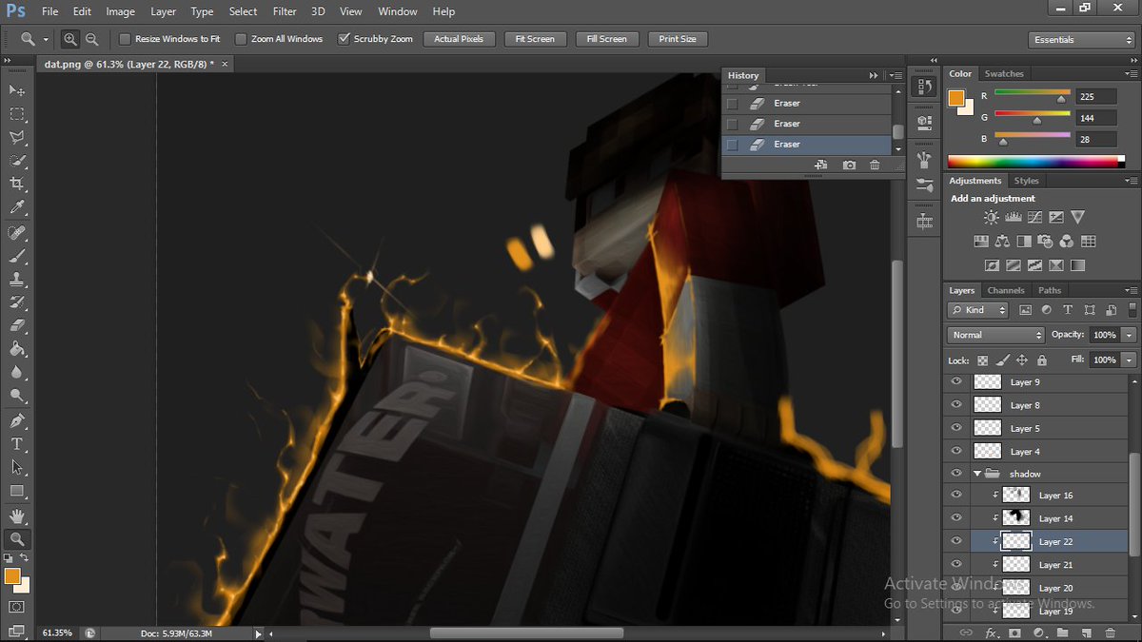The height and width of the screenshot is (642, 1142).
Task: Hide Layer 9 using its eye icon
Action: (x=956, y=381)
